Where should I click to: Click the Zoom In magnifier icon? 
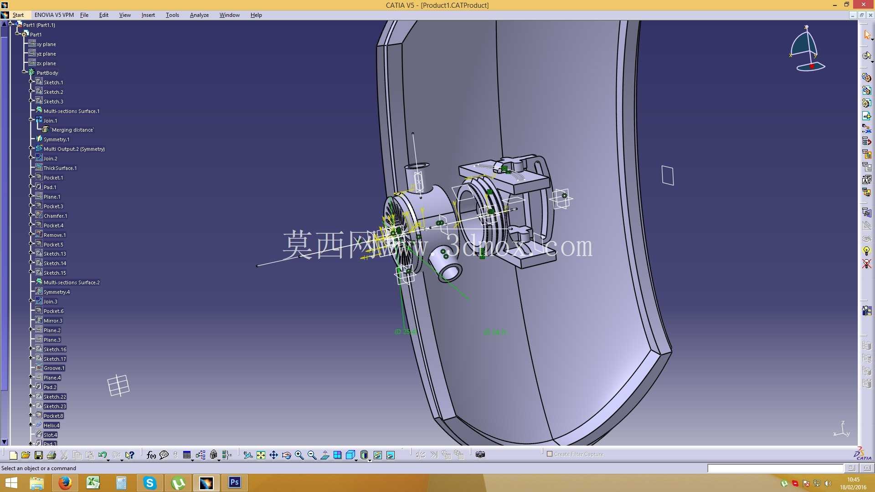click(x=299, y=455)
